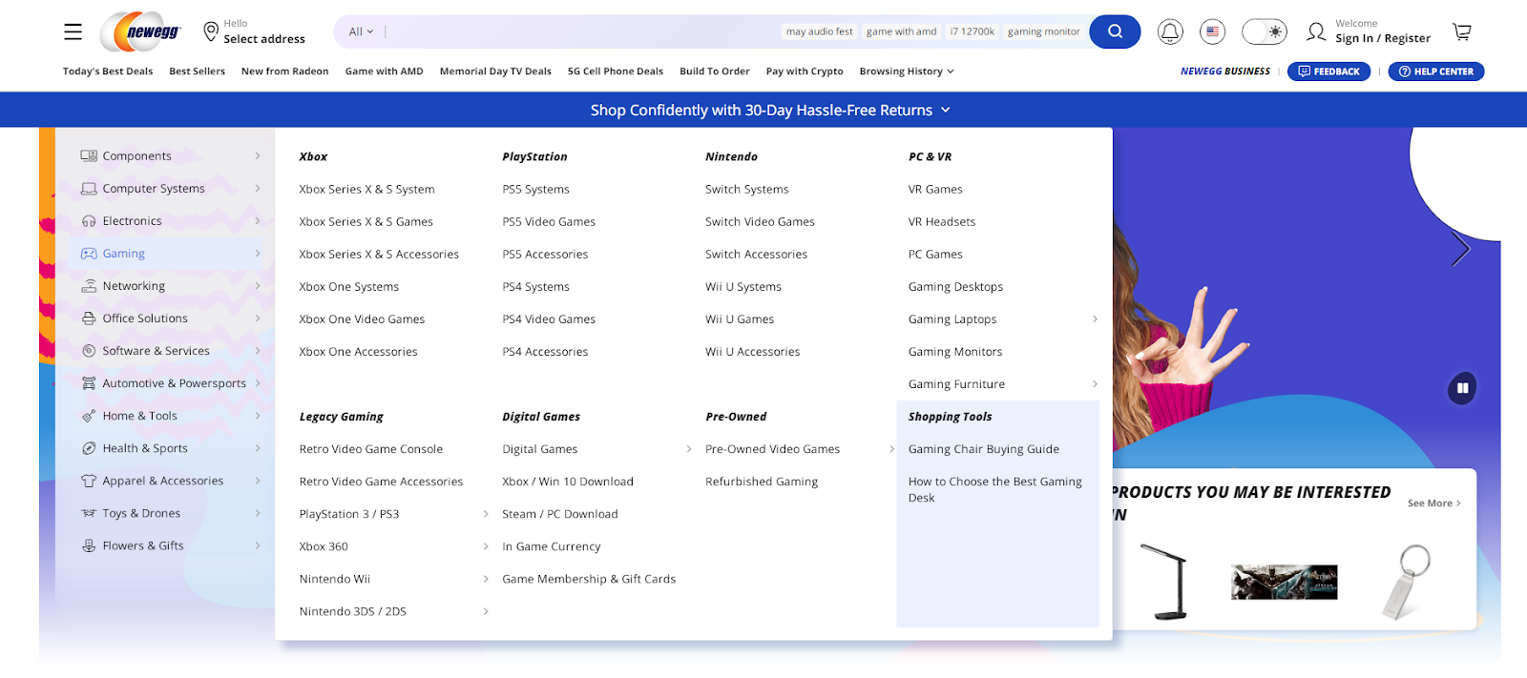1527x678 pixels.
Task: Open Gaming Chair Buying Guide
Action: point(984,449)
